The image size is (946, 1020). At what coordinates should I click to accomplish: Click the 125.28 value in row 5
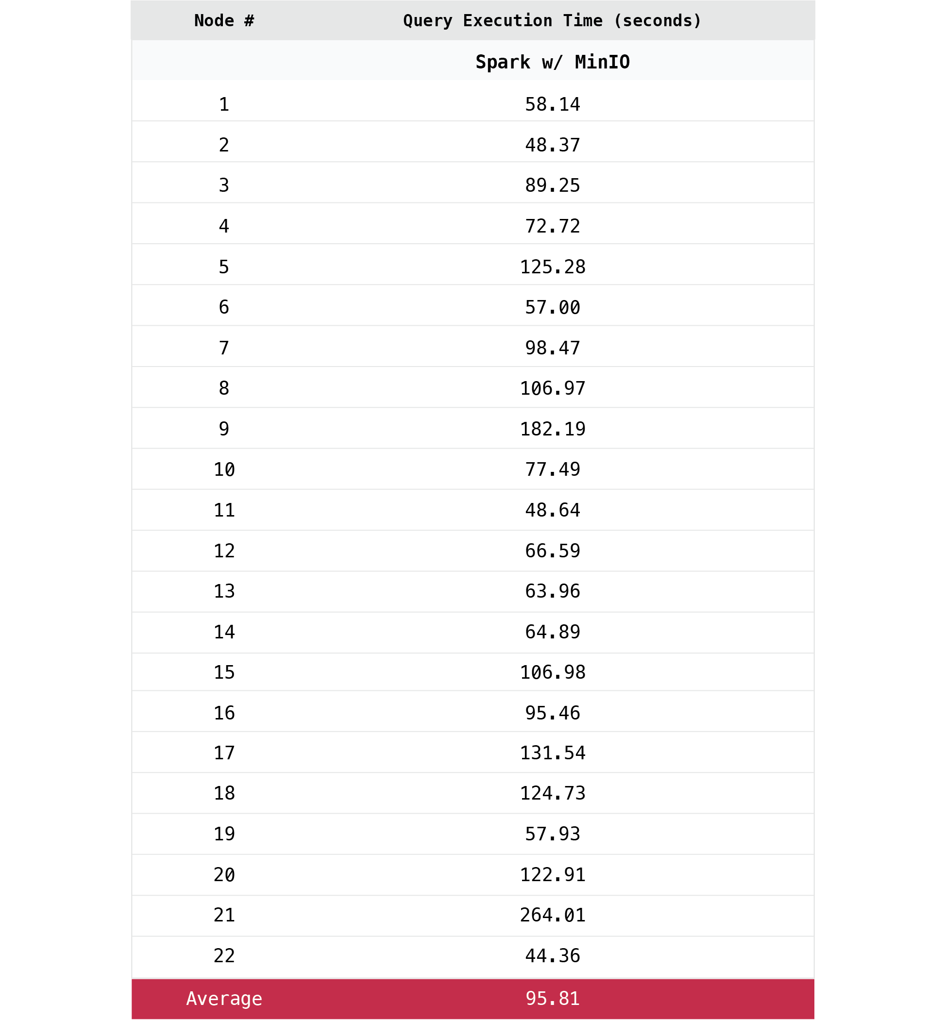click(x=552, y=267)
